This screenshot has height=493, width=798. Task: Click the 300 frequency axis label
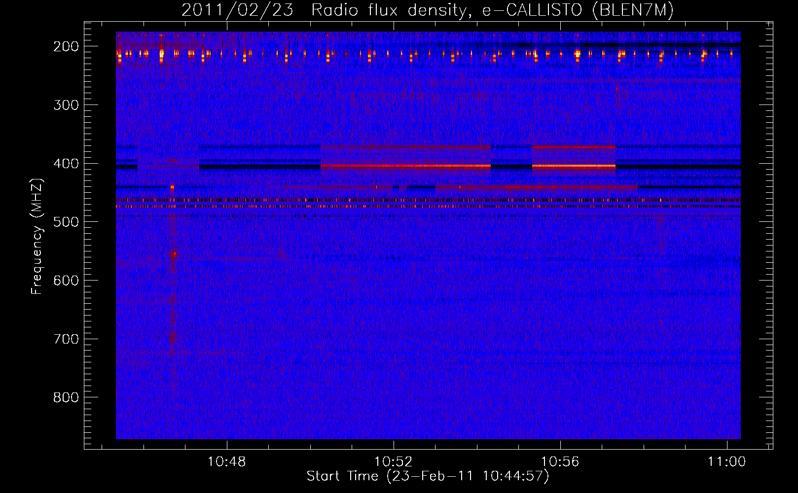(x=66, y=105)
